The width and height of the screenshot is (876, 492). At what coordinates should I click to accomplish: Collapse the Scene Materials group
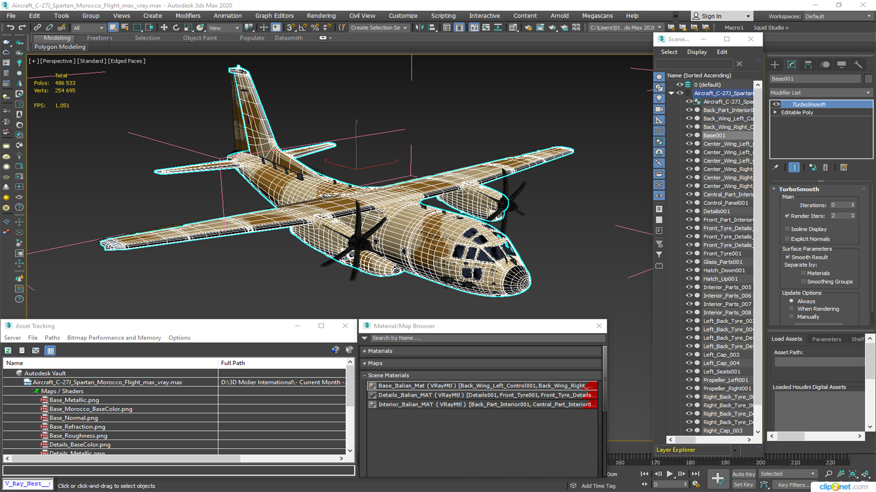pyautogui.click(x=365, y=375)
